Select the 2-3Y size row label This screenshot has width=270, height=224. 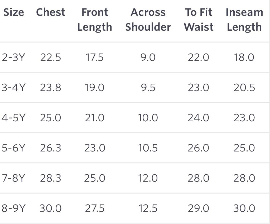pos(13,57)
